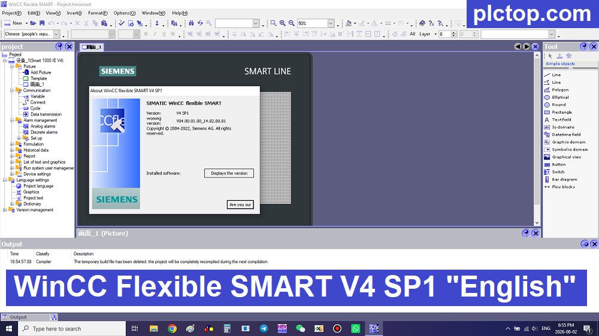Save project with the floppy disk icon
The height and width of the screenshot is (336, 599).
42,23
